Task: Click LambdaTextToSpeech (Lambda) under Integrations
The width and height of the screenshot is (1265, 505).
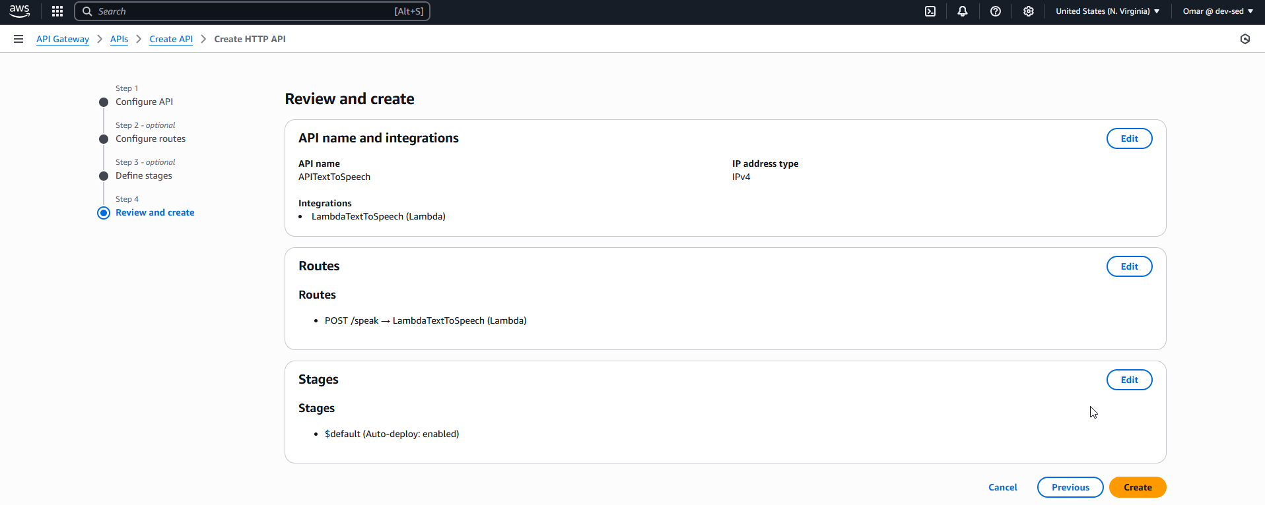Action: point(378,216)
